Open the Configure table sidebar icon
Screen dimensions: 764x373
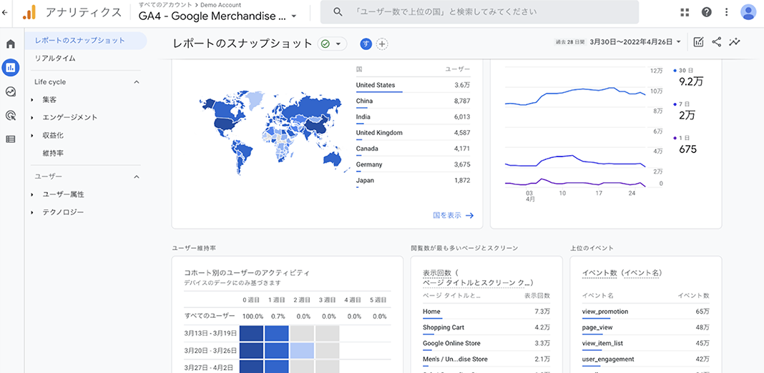point(11,139)
